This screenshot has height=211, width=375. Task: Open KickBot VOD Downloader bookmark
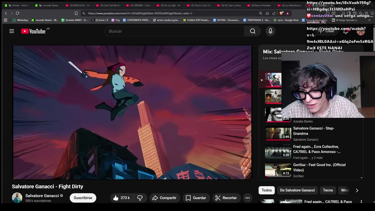tap(196, 20)
